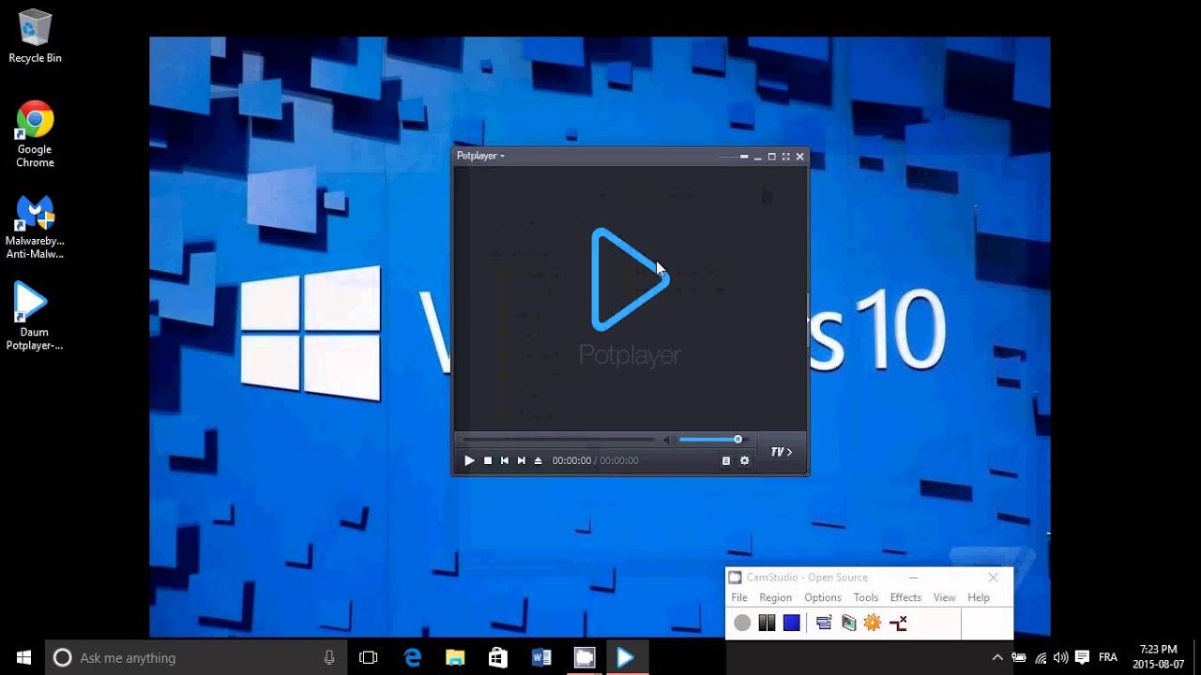Open CamStudio video options sun icon

873,622
